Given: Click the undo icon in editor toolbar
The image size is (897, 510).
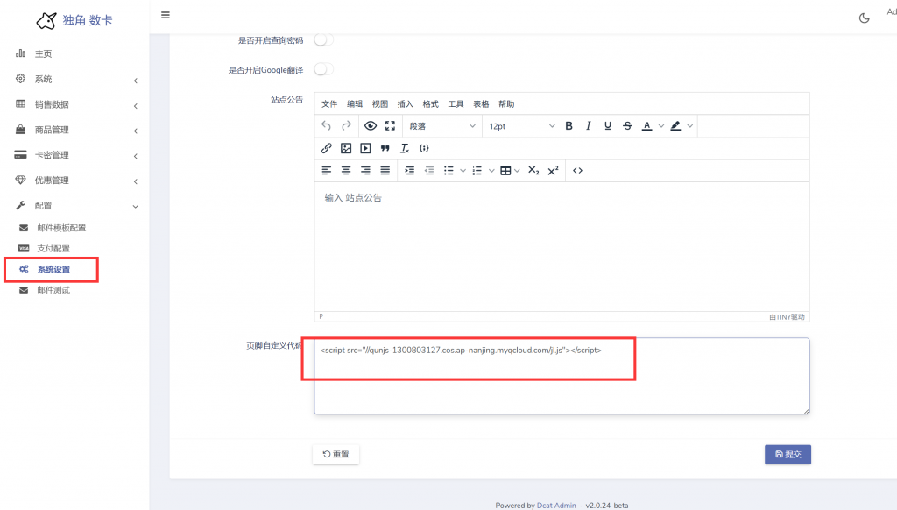Looking at the screenshot, I should pos(326,126).
